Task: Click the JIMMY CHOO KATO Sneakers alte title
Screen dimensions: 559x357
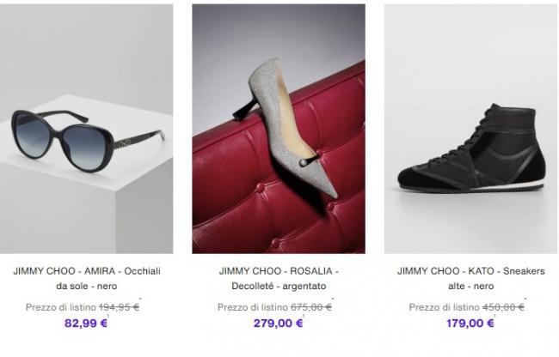Action: pyautogui.click(x=471, y=278)
